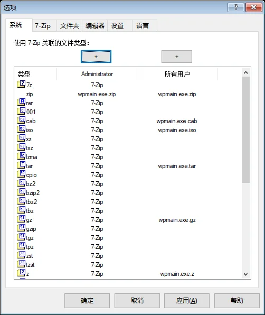Open the dialog help question mark button

236,7
